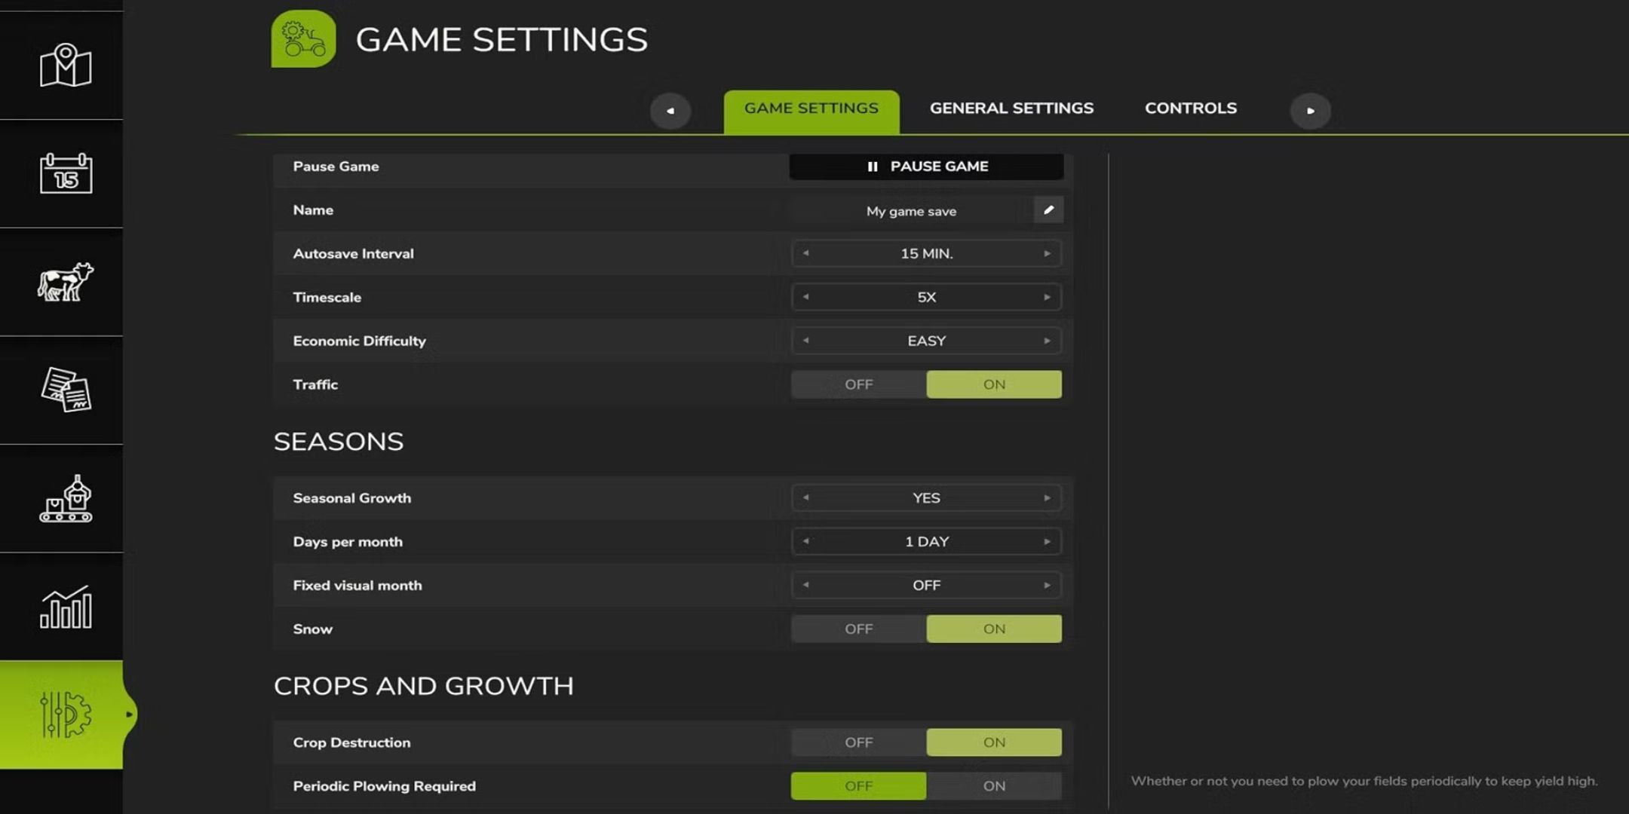Turn Traffic on
This screenshot has height=814, width=1629.
[994, 384]
